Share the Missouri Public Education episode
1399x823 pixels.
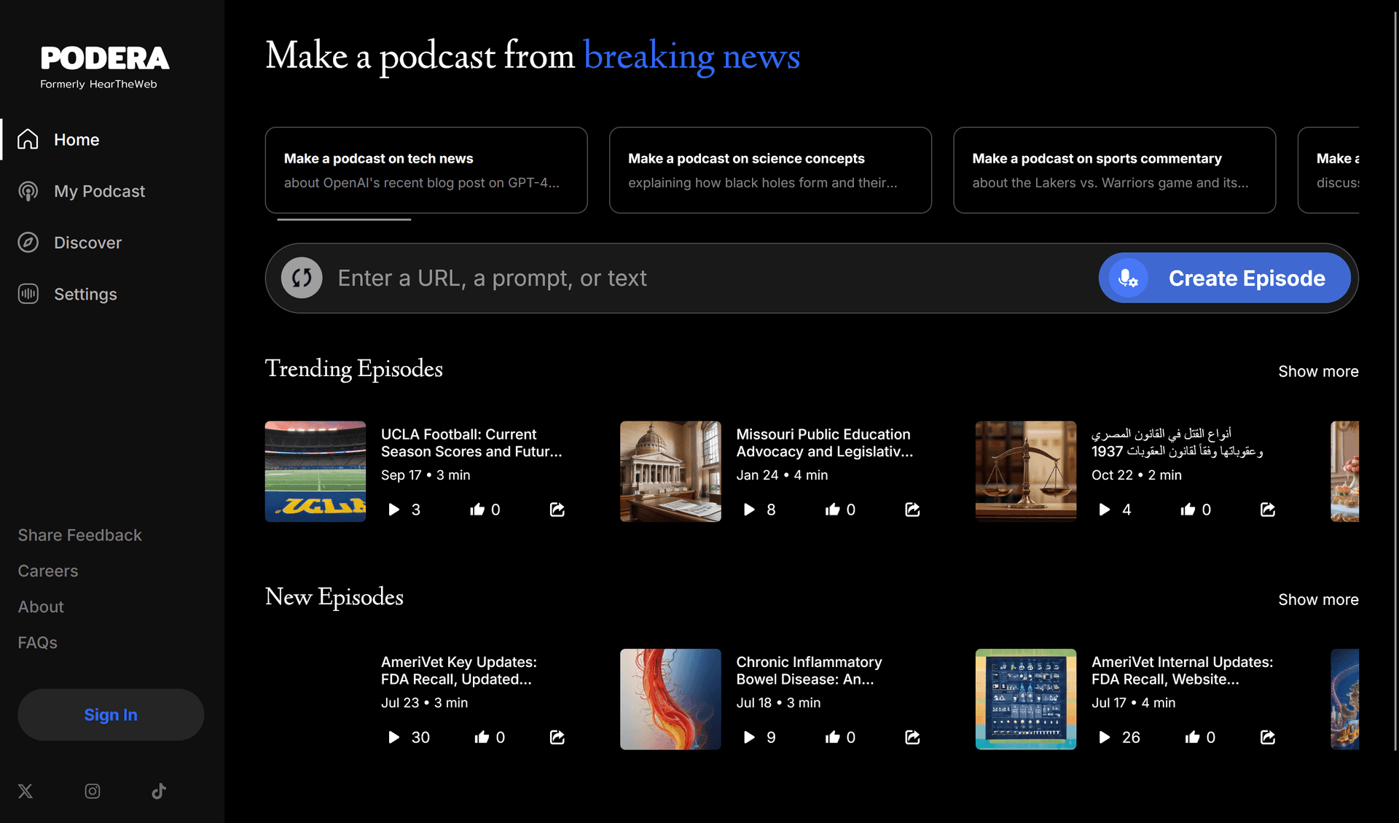tap(912, 510)
